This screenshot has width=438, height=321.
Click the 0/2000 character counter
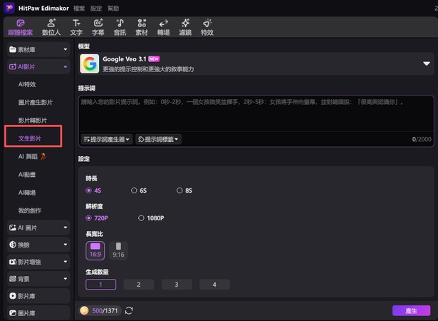[422, 139]
